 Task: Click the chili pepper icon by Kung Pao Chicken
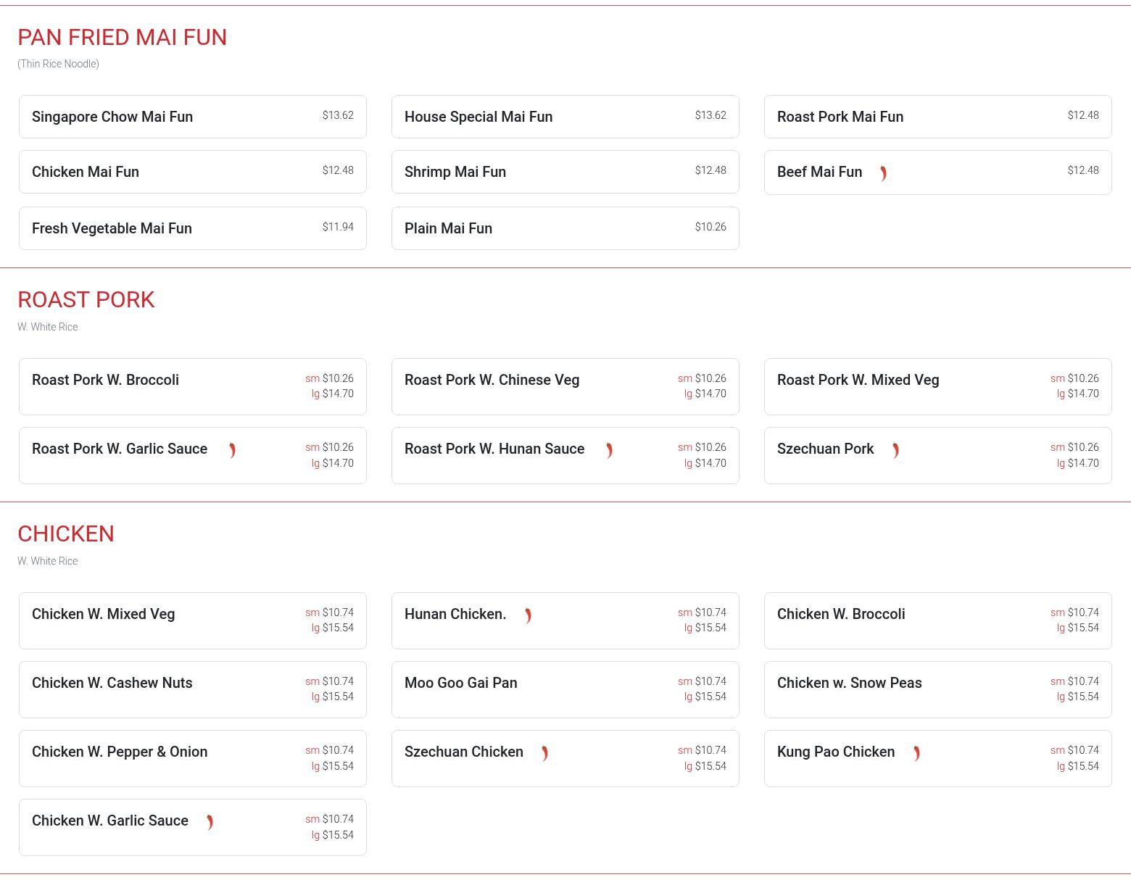(916, 754)
